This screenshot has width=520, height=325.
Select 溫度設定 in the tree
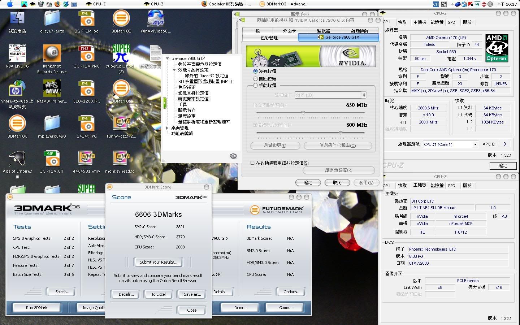pos(187,116)
